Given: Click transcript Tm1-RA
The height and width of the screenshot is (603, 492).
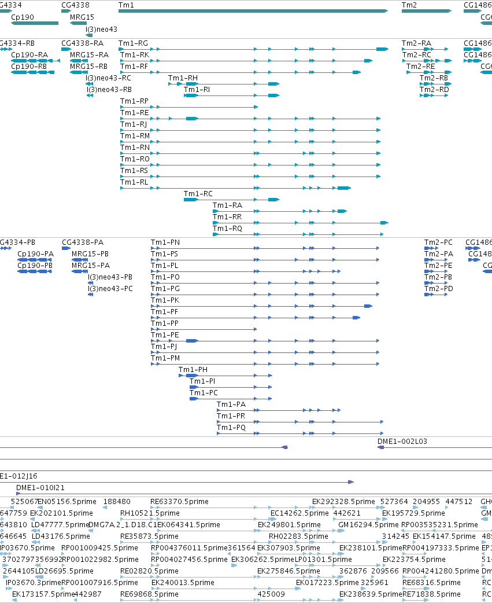Looking at the screenshot, I should [x=280, y=211].
